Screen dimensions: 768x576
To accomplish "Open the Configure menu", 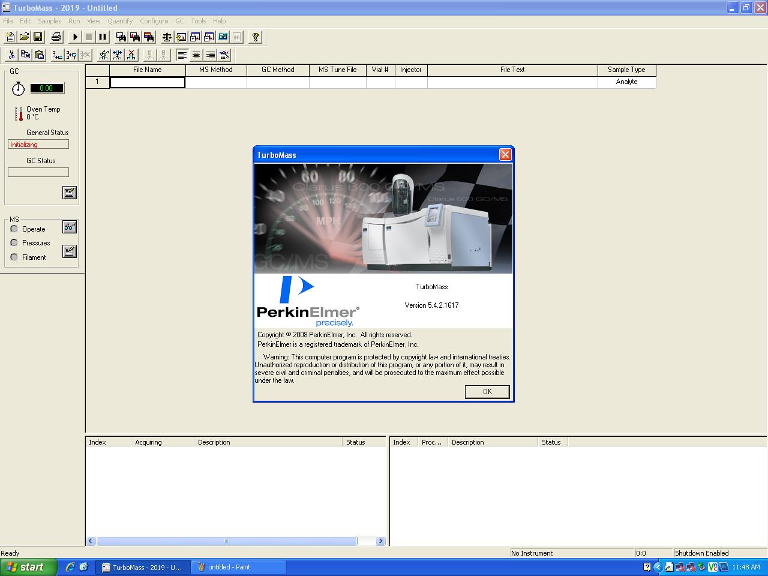I will tap(154, 20).
